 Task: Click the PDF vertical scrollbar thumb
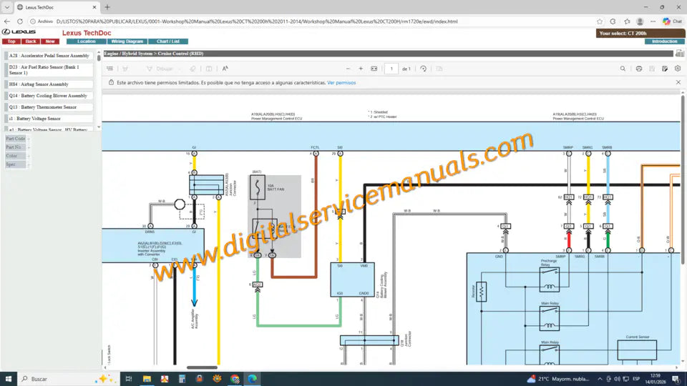coord(683,179)
